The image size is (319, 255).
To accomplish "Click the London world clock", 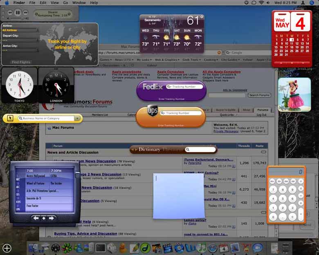I will pyautogui.click(x=56, y=85).
